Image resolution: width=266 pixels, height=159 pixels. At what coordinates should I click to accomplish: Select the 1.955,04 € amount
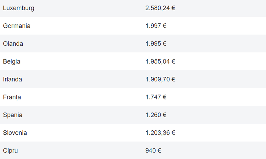click(160, 61)
